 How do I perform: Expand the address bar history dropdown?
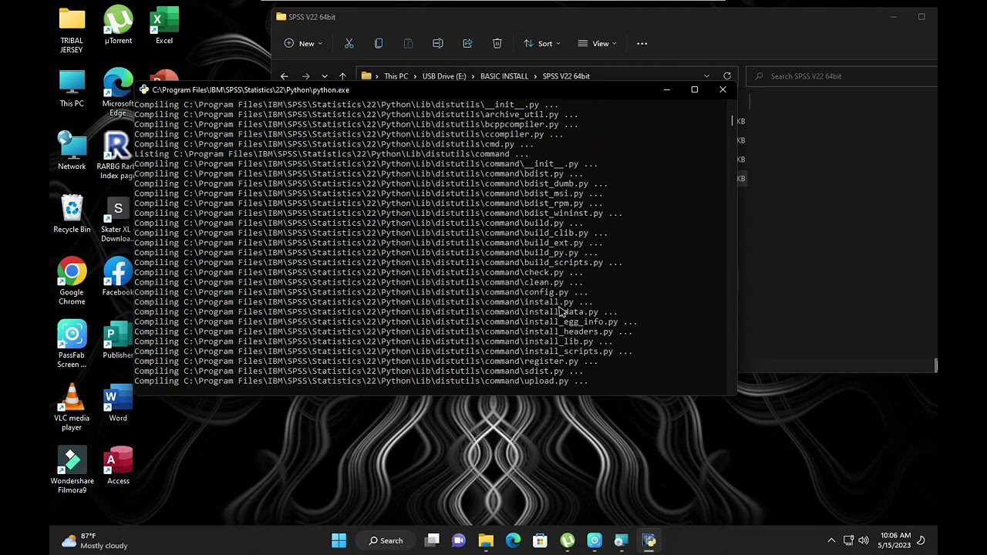(706, 76)
